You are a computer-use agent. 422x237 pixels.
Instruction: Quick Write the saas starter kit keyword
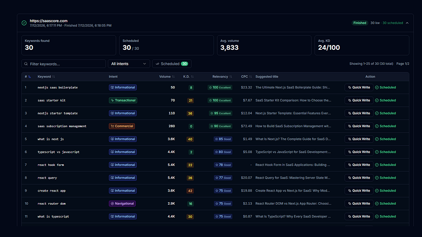(359, 100)
